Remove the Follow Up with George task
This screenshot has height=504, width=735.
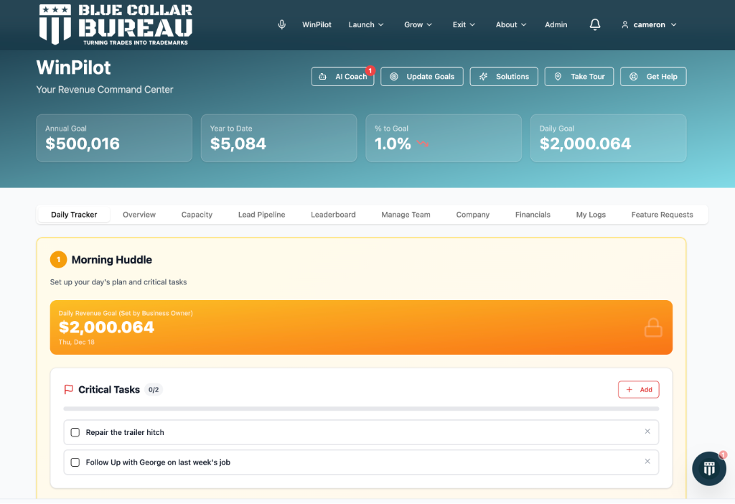coord(647,462)
